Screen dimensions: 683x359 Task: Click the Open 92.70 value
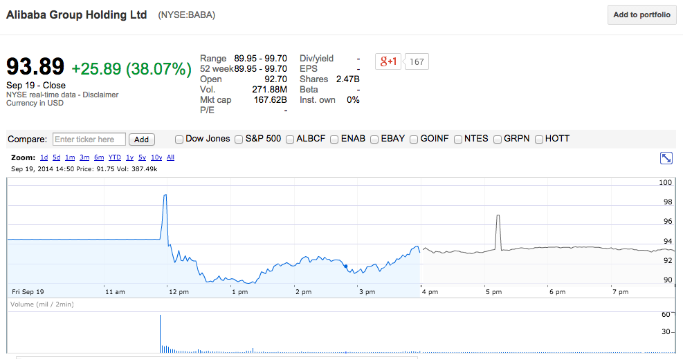275,79
